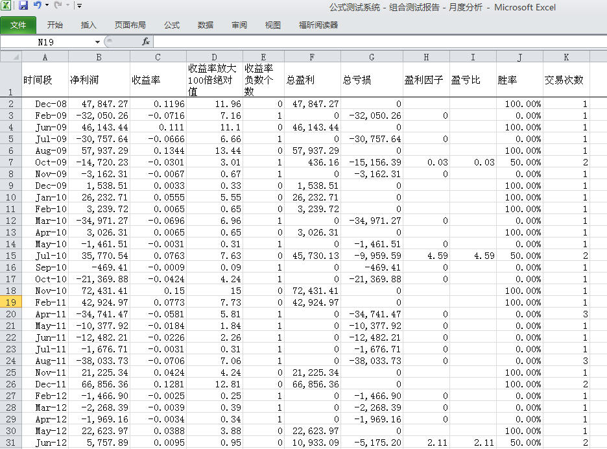Click the Save icon in quick access toolbar
This screenshot has width=607, height=449.
click(x=23, y=6)
